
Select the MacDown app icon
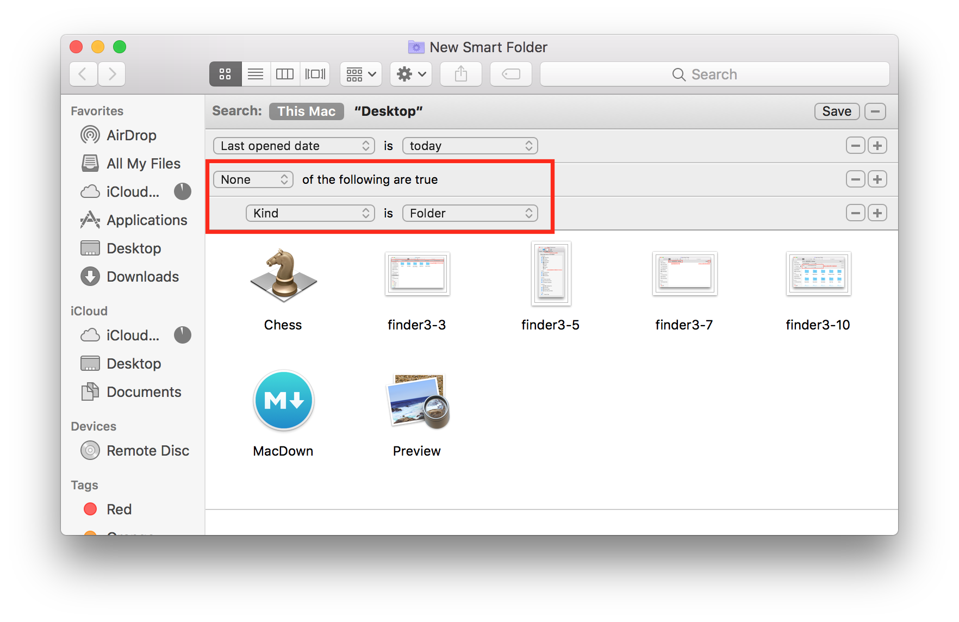click(283, 401)
